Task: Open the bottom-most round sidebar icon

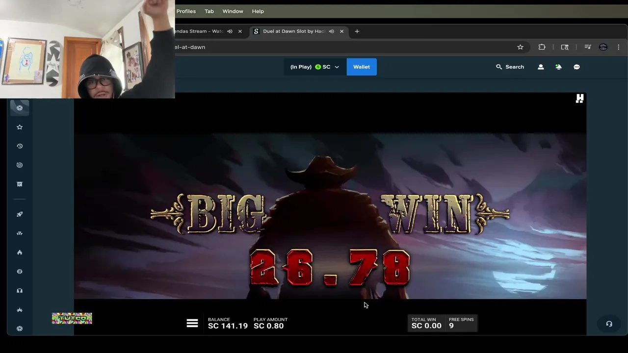Action: [20, 328]
